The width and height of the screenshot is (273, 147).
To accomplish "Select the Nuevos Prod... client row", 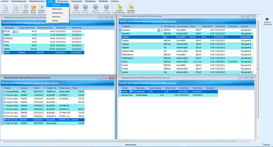I will coord(168,95).
